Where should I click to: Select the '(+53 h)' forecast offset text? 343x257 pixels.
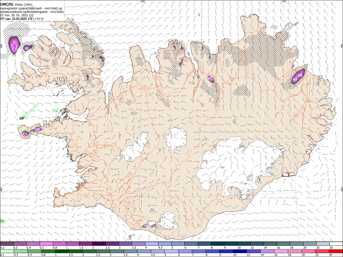click(x=39, y=19)
